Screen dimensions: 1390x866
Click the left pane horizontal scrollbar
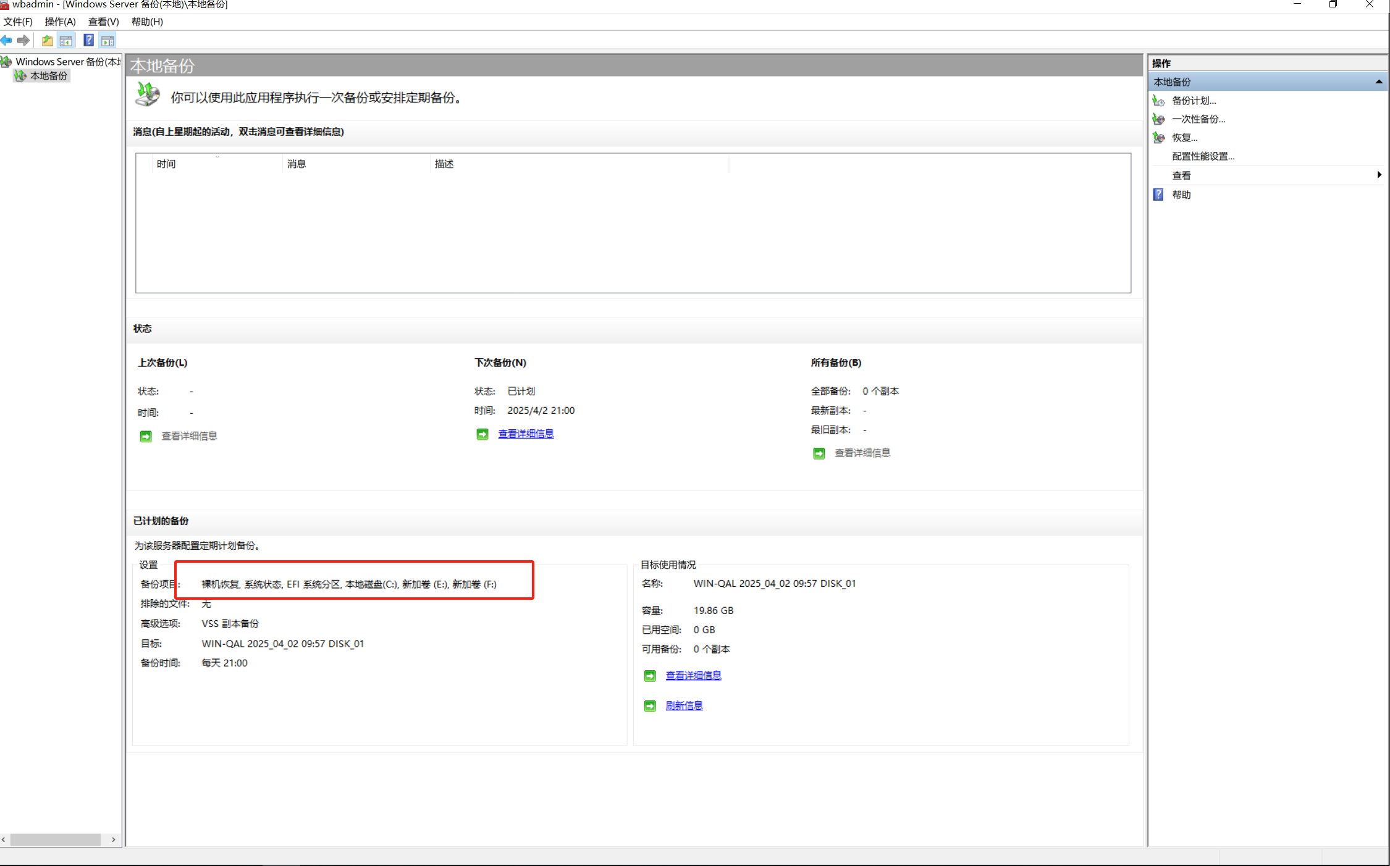point(56,839)
